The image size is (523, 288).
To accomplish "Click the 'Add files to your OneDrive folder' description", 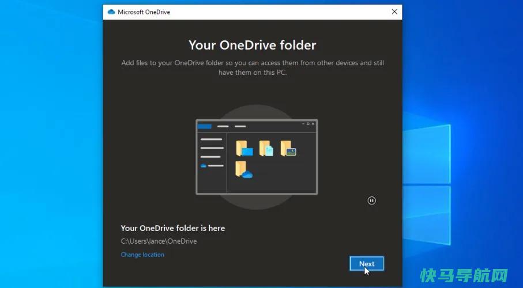I will (x=253, y=67).
